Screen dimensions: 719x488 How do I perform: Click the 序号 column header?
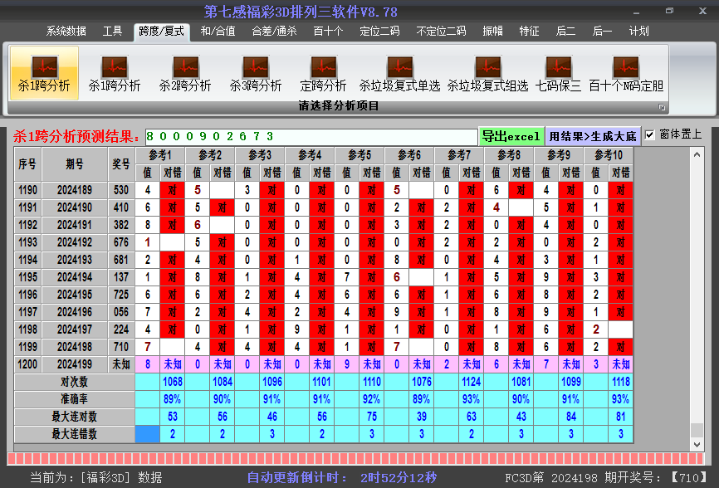[27, 164]
